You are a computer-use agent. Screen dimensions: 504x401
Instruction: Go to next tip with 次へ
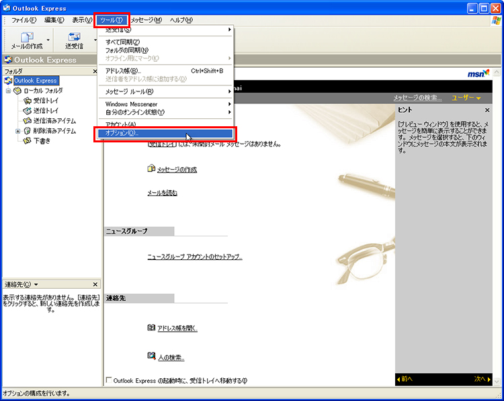pos(482,379)
